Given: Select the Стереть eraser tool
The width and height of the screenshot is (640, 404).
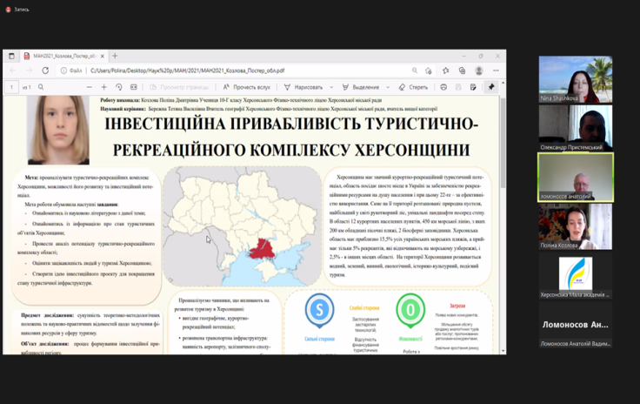Looking at the screenshot, I should point(413,87).
